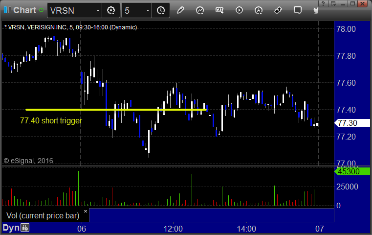Click the Chart window title label
Screen dimensions: 372x235
(24, 10)
